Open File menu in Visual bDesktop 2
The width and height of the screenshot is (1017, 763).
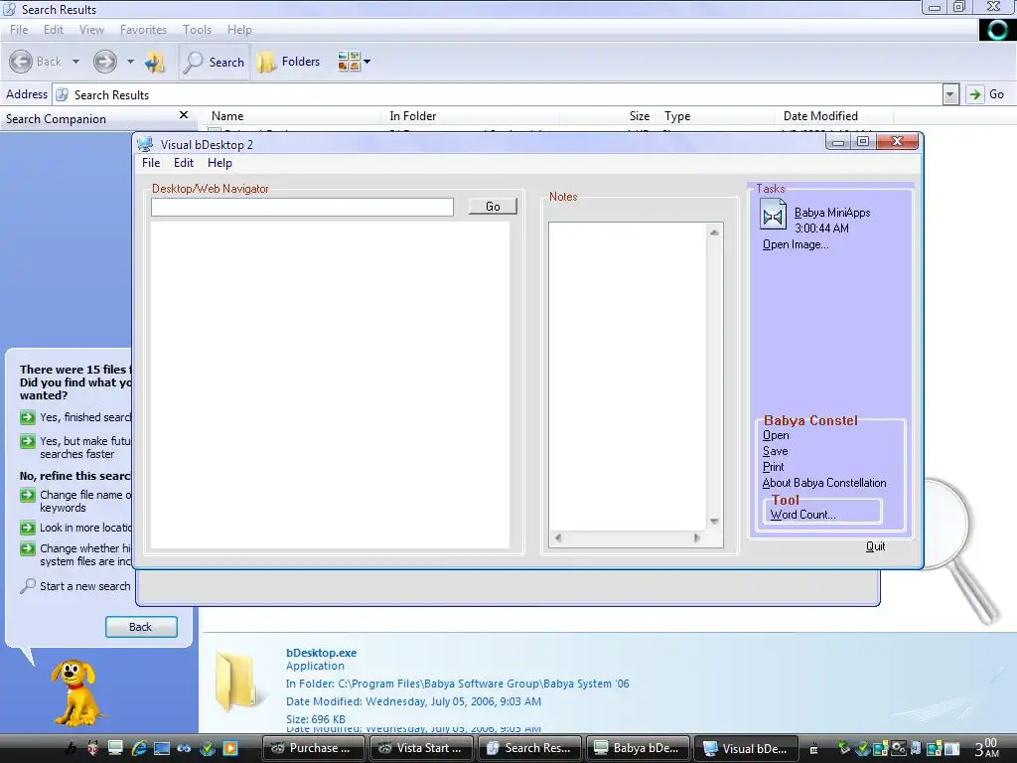click(151, 163)
